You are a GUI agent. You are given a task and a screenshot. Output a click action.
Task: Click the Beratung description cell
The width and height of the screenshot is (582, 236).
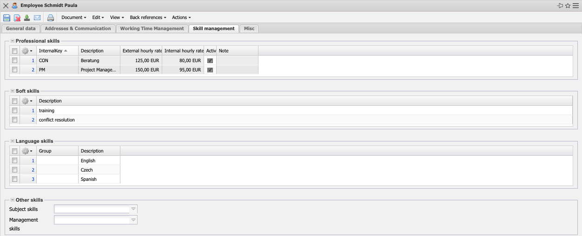coord(99,60)
